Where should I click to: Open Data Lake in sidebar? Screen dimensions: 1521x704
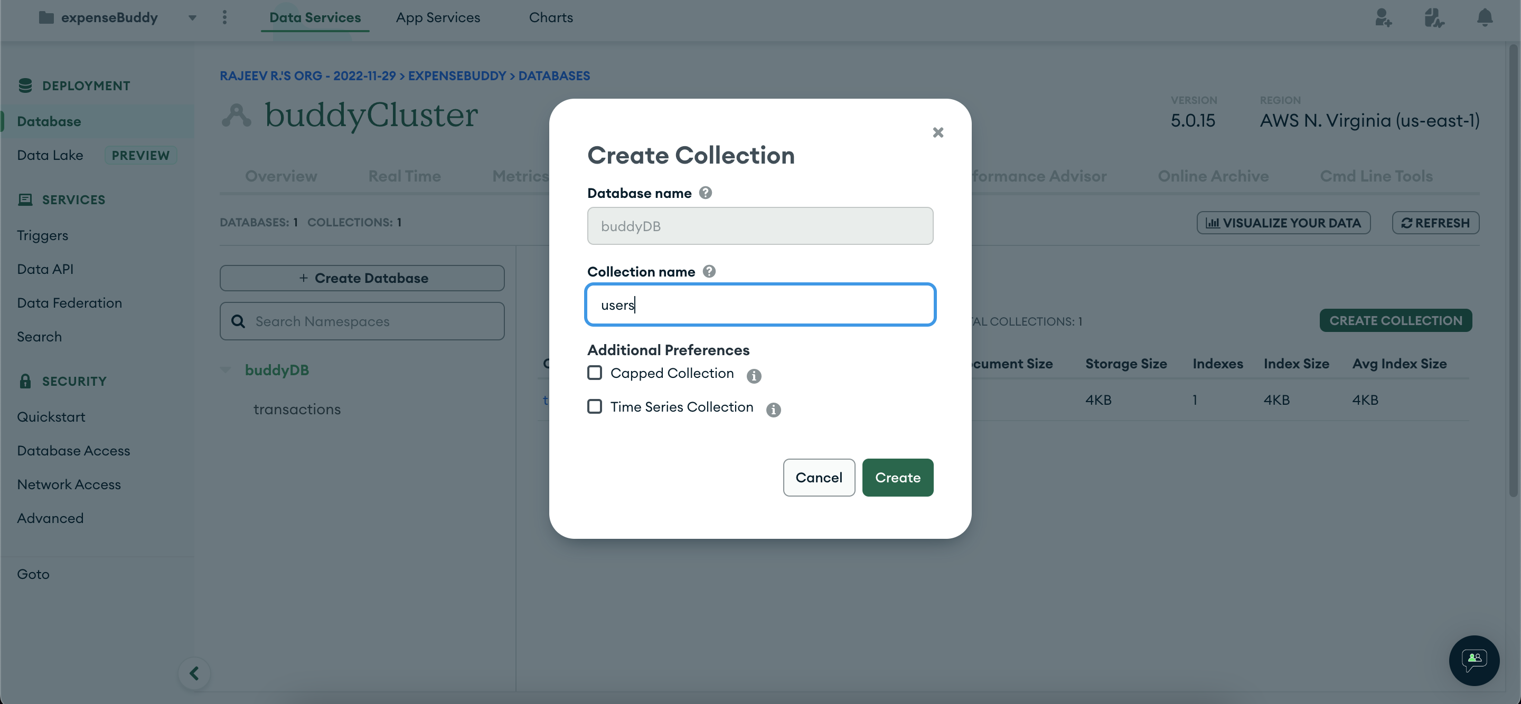click(x=50, y=155)
